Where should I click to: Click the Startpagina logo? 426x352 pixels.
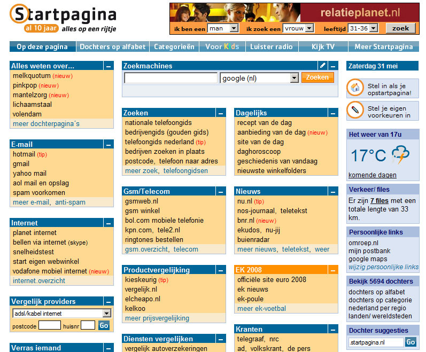click(63, 18)
